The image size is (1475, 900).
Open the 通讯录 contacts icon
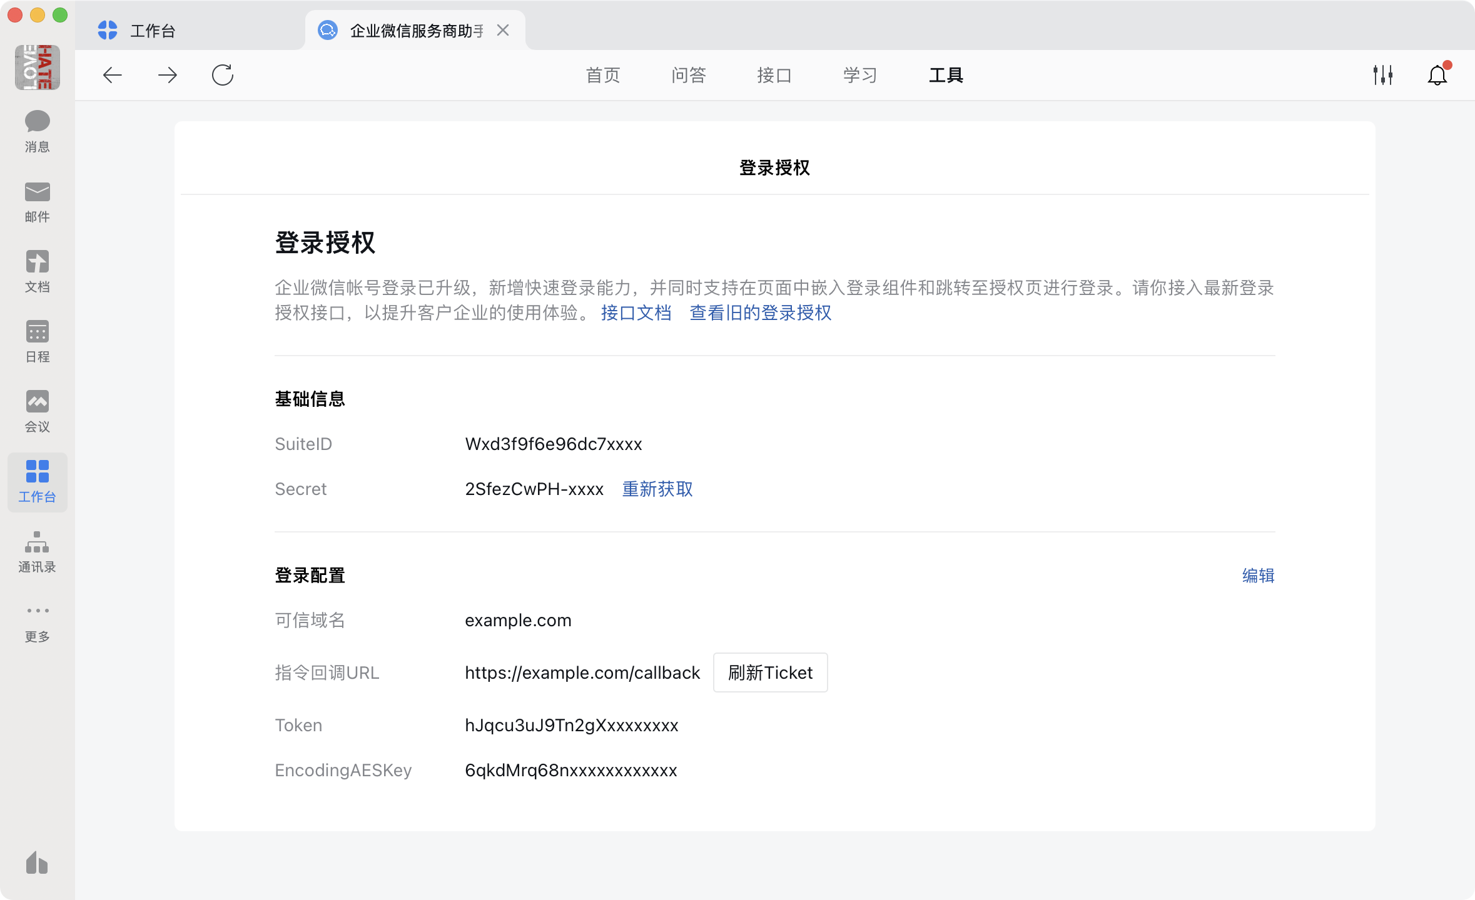pos(37,550)
